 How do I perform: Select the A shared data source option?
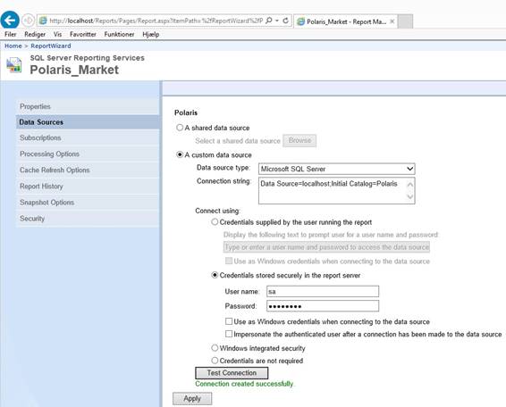click(180, 128)
